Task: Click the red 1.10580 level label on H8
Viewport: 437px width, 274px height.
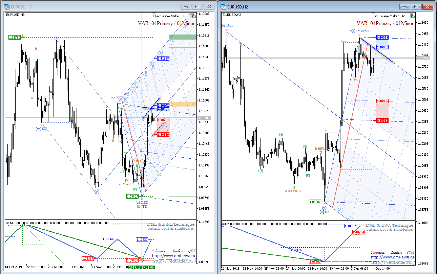Action: coord(163,134)
